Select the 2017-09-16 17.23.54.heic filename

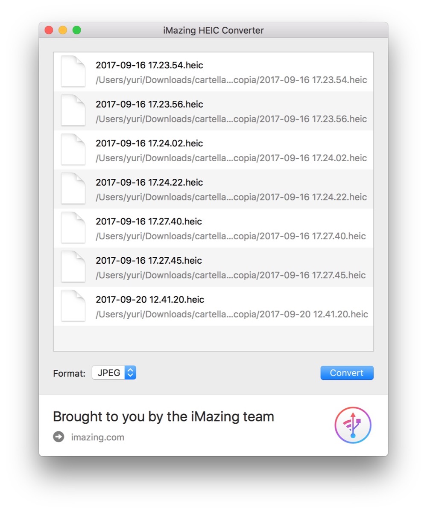[149, 65]
